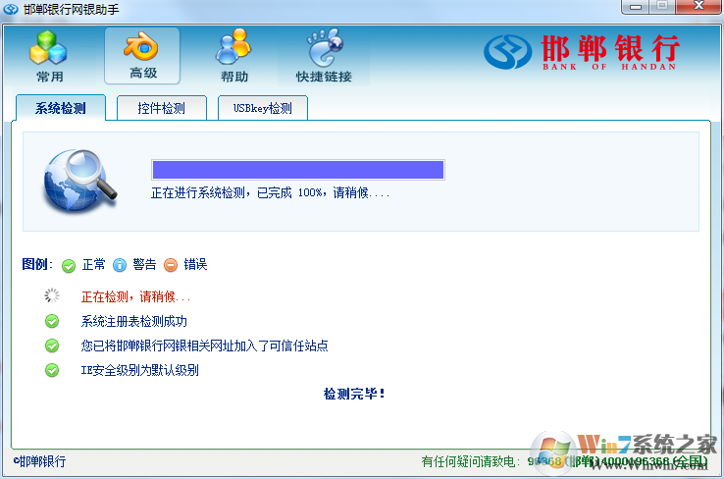Viewport: 724px width, 479px height.
Task: Open the 常用 toolbar section
Action: coord(49,56)
